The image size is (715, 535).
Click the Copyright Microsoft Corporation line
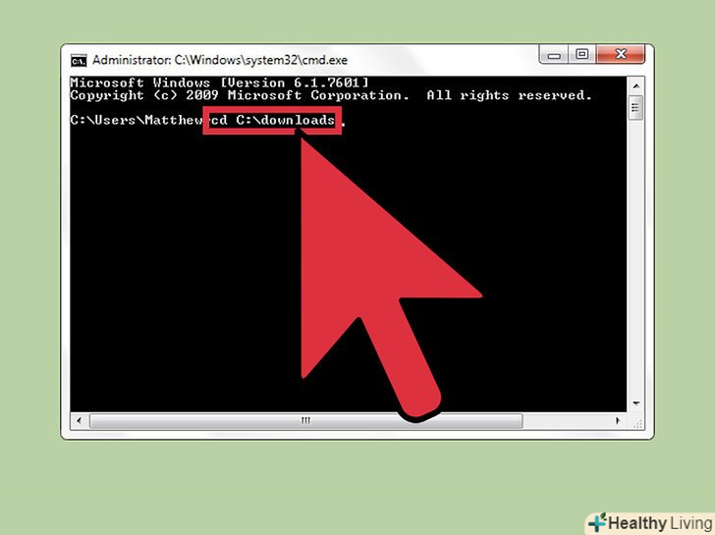click(331, 95)
